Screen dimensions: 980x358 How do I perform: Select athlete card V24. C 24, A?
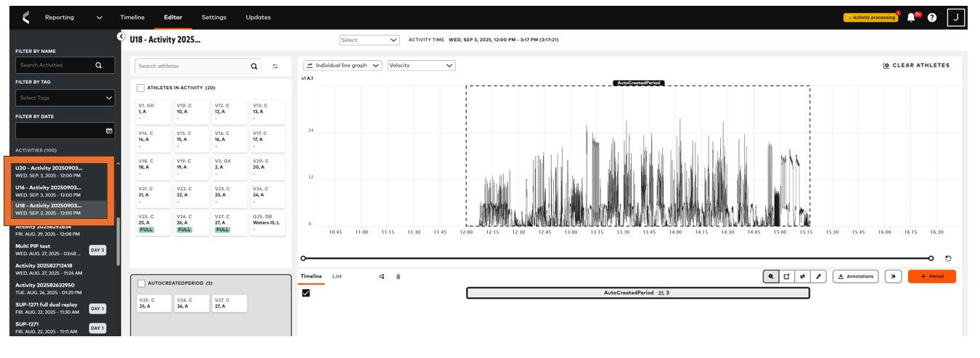[x=269, y=196]
